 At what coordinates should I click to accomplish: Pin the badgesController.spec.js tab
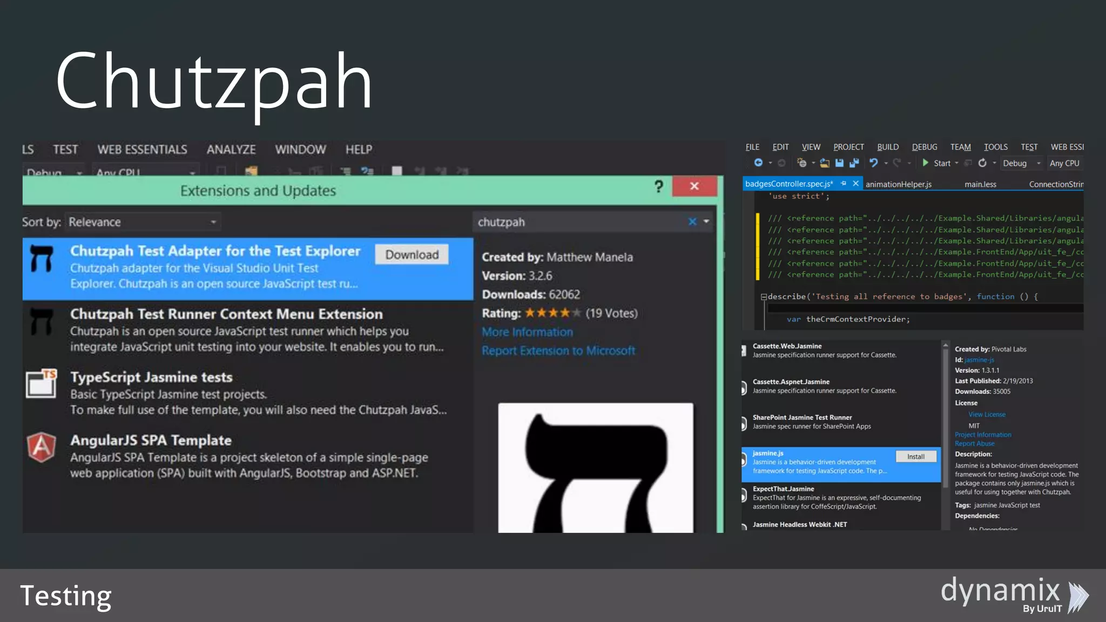(844, 184)
